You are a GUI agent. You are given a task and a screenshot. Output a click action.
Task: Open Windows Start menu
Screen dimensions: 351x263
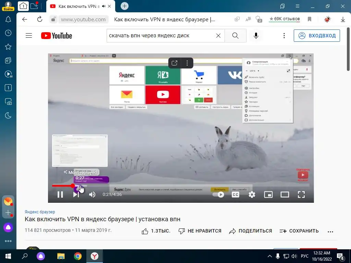(x=8, y=256)
